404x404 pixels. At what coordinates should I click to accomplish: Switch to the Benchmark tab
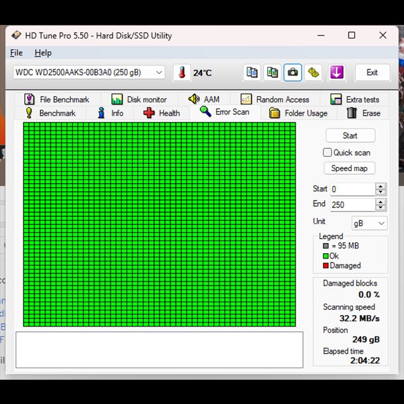(x=50, y=113)
